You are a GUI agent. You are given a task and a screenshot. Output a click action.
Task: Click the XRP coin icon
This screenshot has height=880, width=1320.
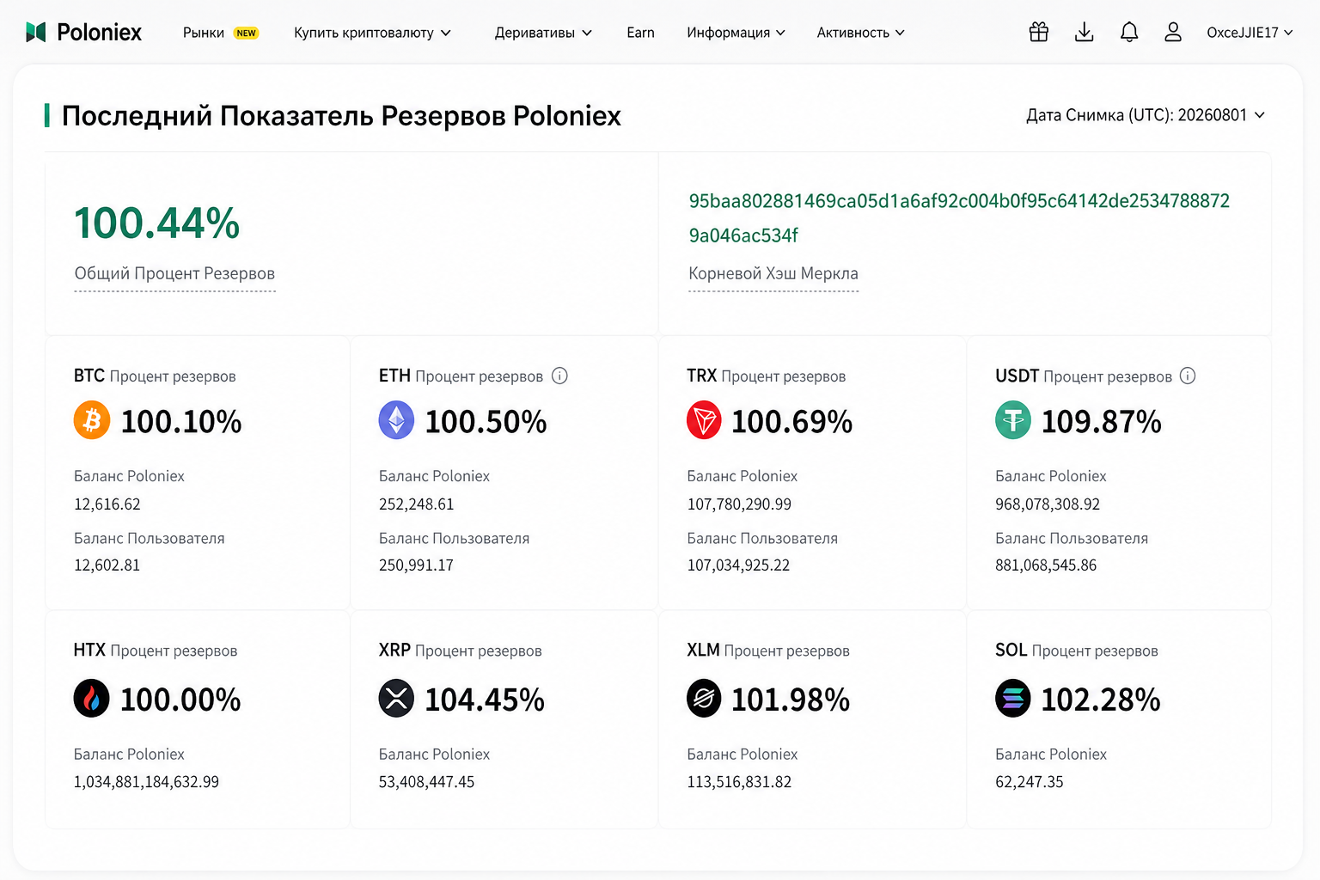click(396, 698)
